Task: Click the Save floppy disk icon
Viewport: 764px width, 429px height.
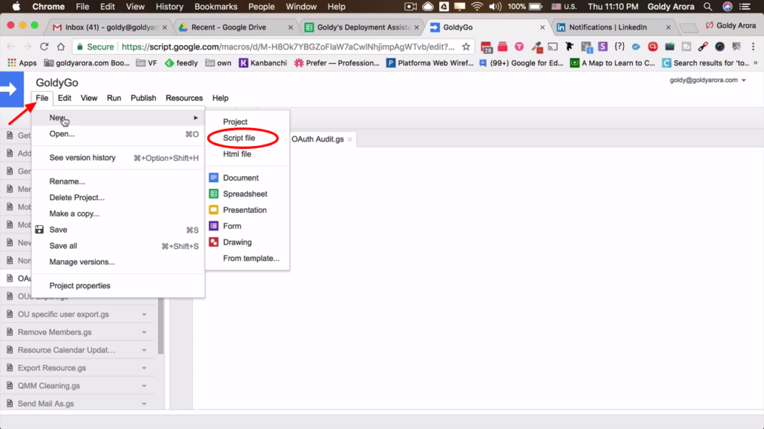Action: [x=39, y=230]
